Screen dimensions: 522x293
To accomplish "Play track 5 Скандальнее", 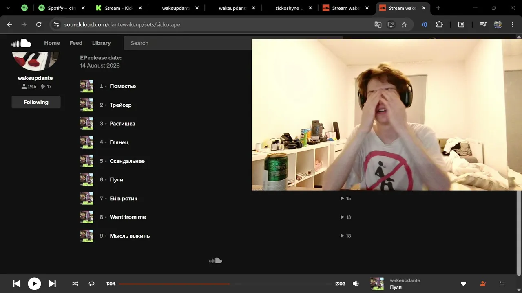I will pos(127,161).
